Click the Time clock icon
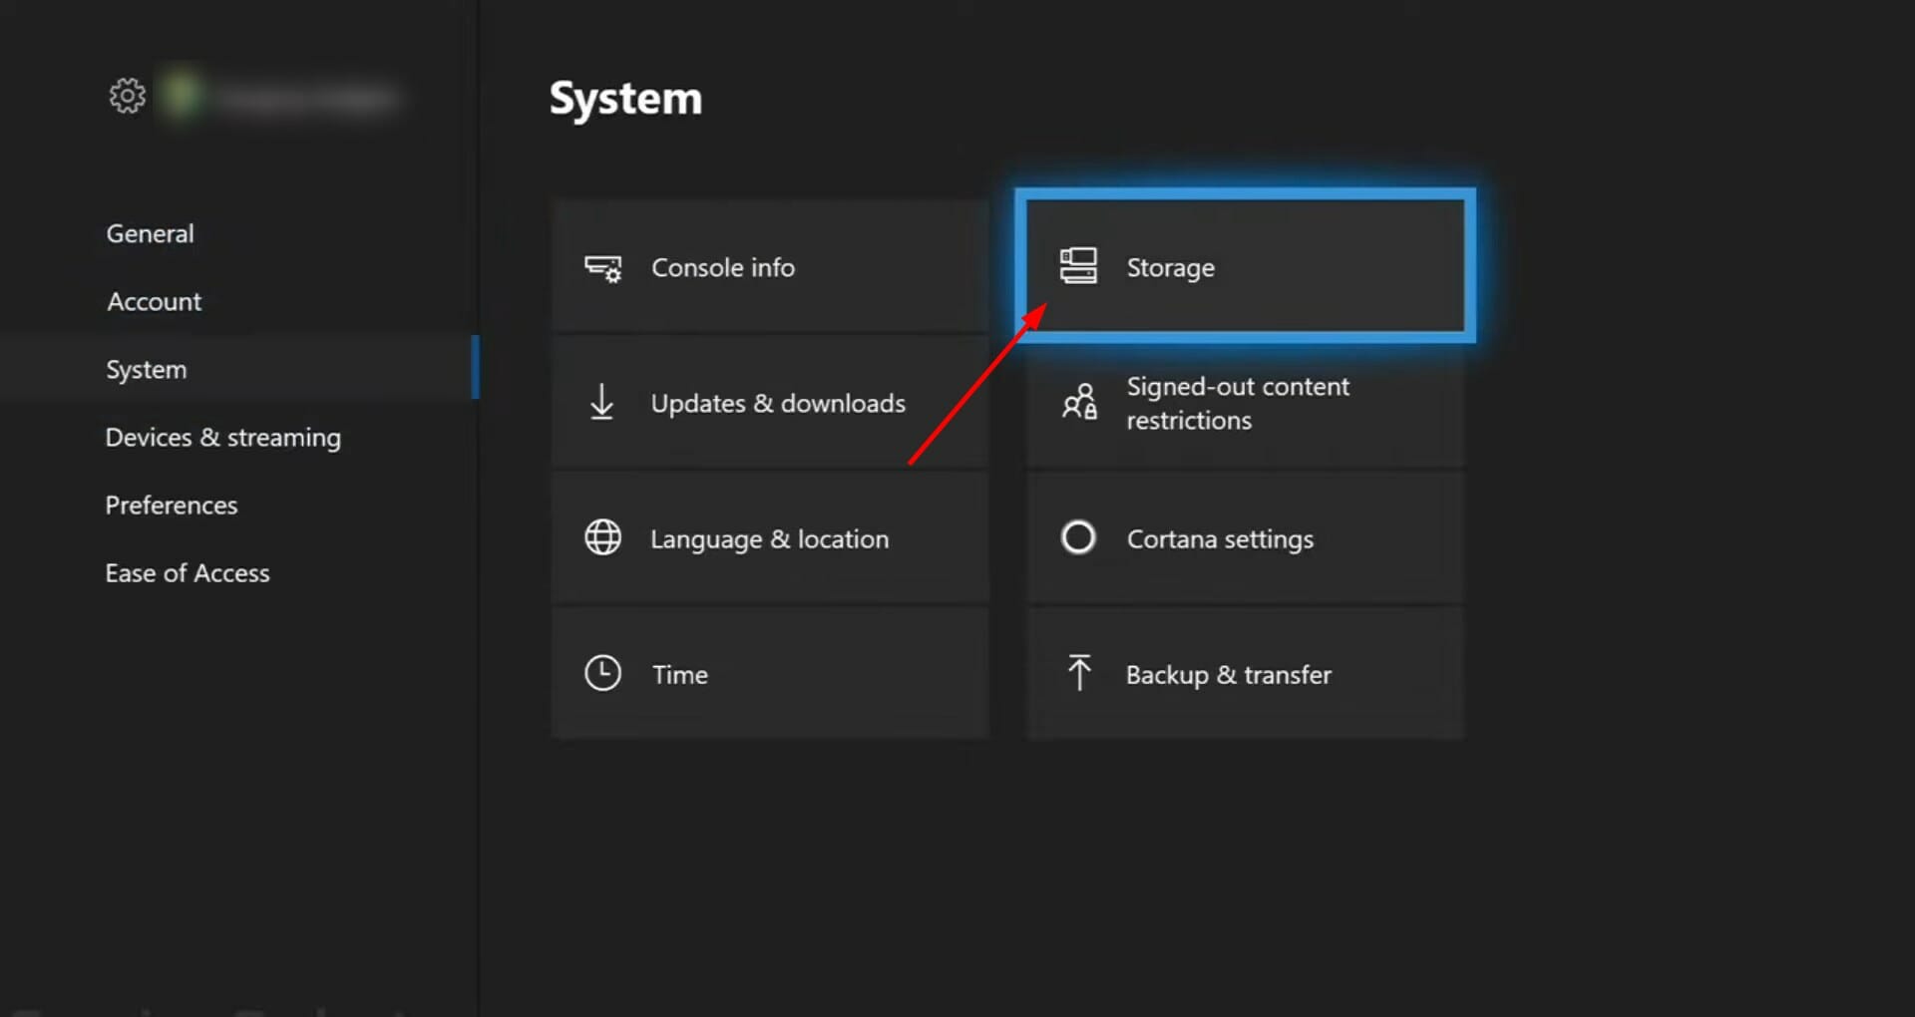The width and height of the screenshot is (1915, 1017). pyautogui.click(x=602, y=673)
